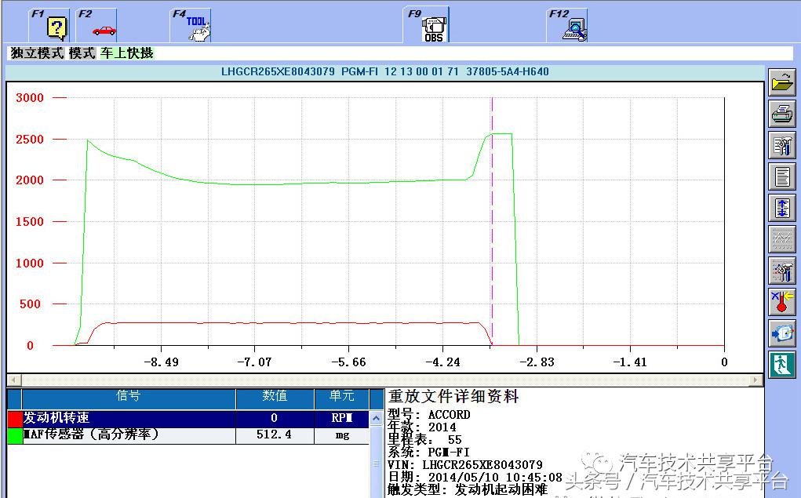This screenshot has height=498, width=801.
Task: Click the 发动机转速 value cell showing 0
Action: (275, 418)
